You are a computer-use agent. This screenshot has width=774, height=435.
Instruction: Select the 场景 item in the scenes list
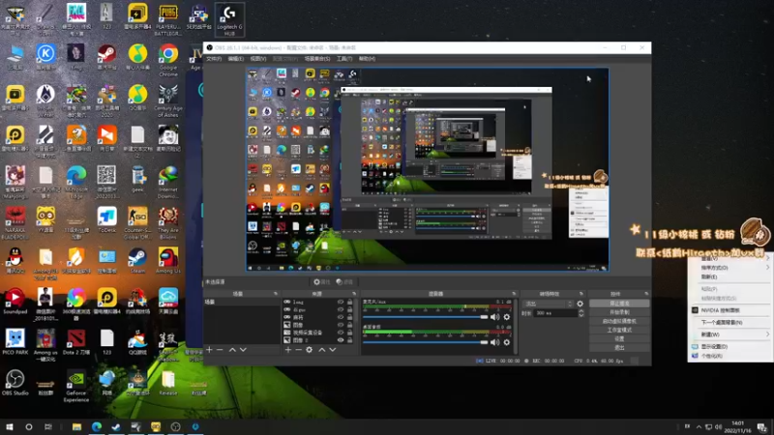pyautogui.click(x=241, y=302)
